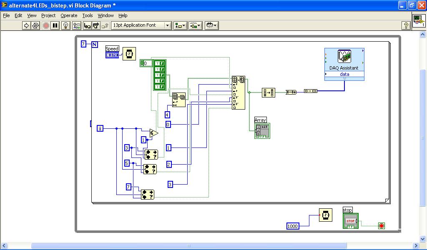Open the Align Objects dropdown

point(181,25)
